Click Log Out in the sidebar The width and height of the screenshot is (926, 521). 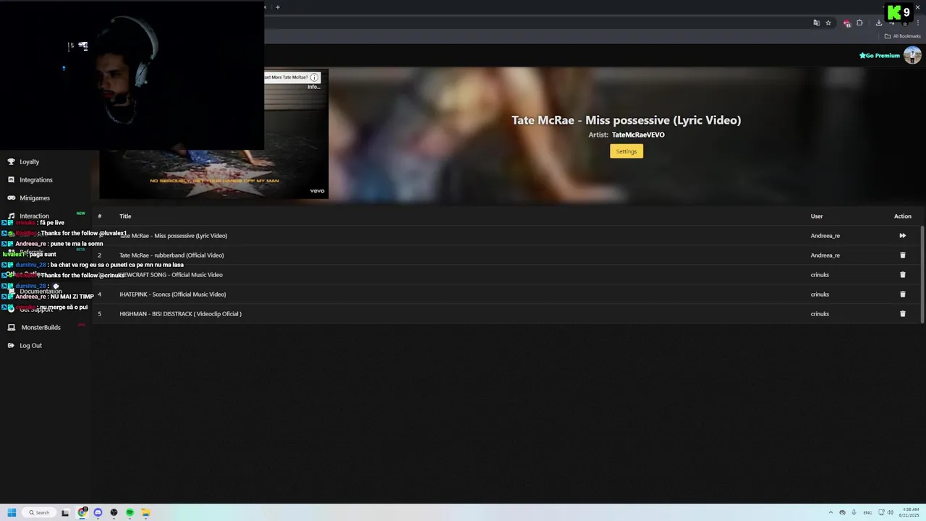[30, 345]
